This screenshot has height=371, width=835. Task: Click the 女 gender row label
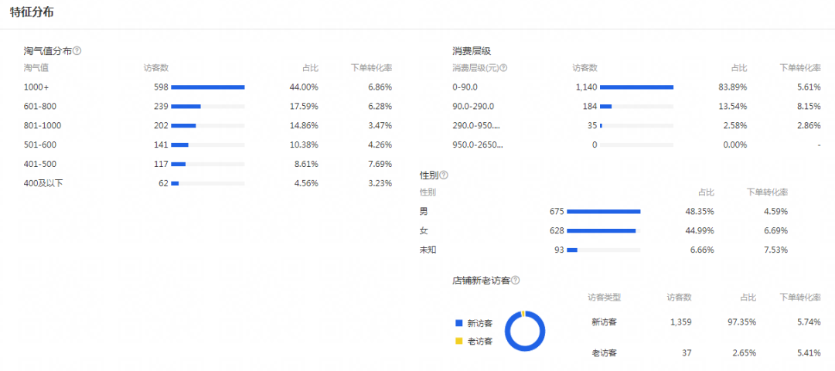(x=424, y=230)
